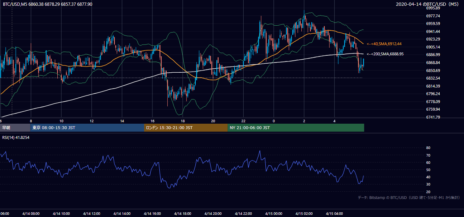Click the 早朝 session bar
The height and width of the screenshot is (217, 464).
click(15, 128)
